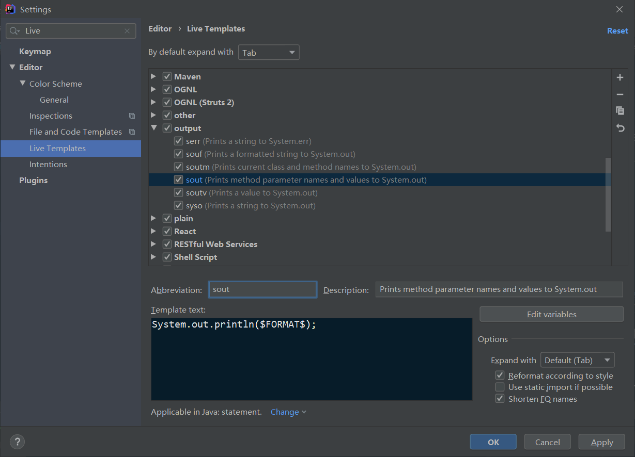Select Live Templates in the sidebar
The width and height of the screenshot is (635, 457).
tap(71, 149)
